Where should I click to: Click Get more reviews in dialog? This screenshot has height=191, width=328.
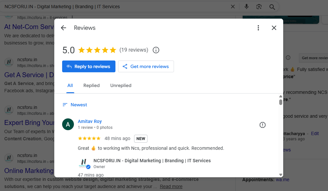146,66
